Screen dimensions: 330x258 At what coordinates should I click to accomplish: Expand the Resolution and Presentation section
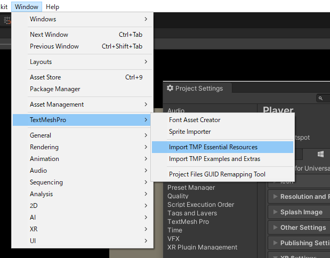[x=299, y=197]
